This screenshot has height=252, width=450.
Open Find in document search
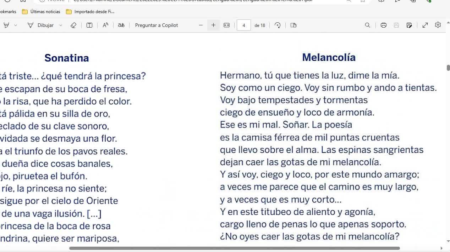click(x=368, y=25)
